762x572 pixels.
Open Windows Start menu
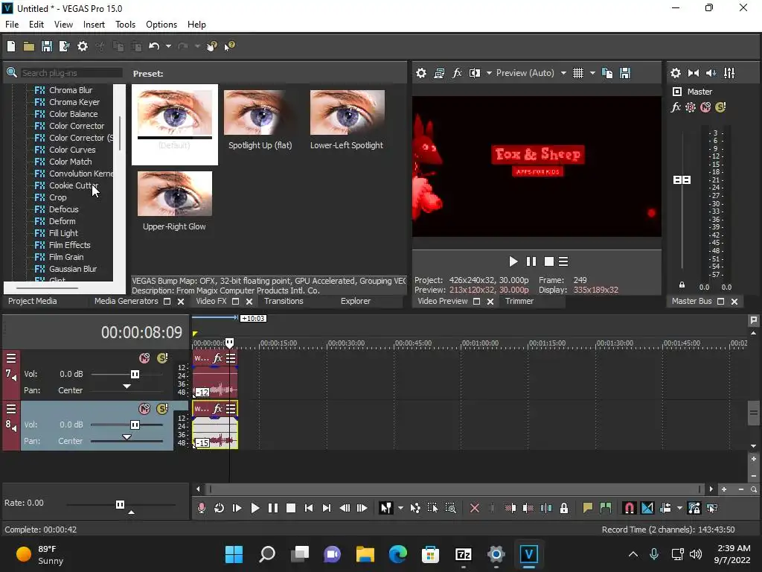tap(234, 554)
